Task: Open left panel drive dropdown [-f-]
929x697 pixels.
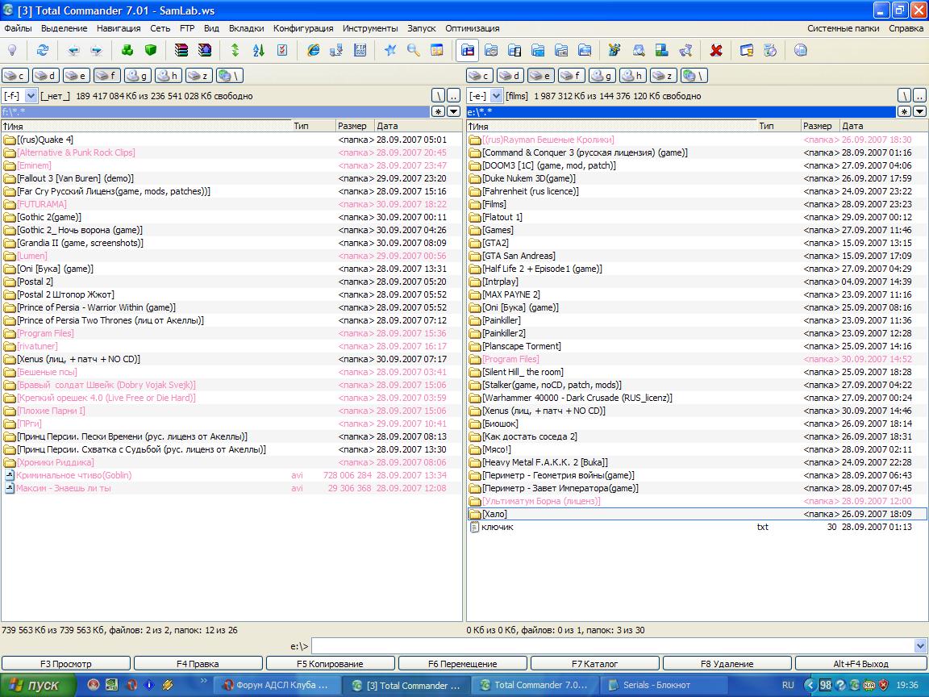Action: tap(31, 96)
